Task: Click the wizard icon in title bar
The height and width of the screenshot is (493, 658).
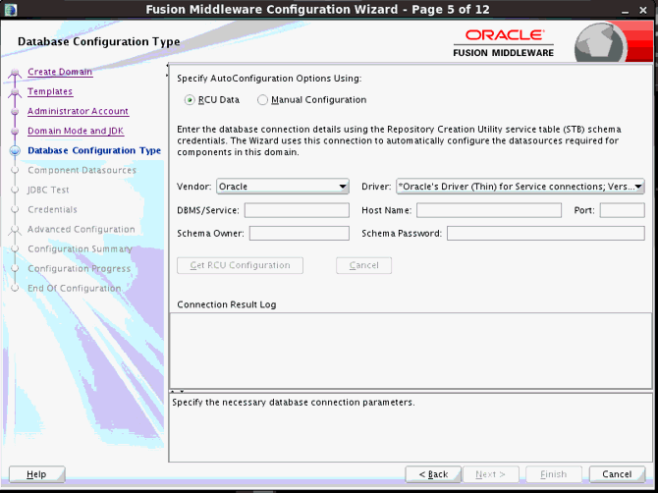Action: click(x=9, y=9)
